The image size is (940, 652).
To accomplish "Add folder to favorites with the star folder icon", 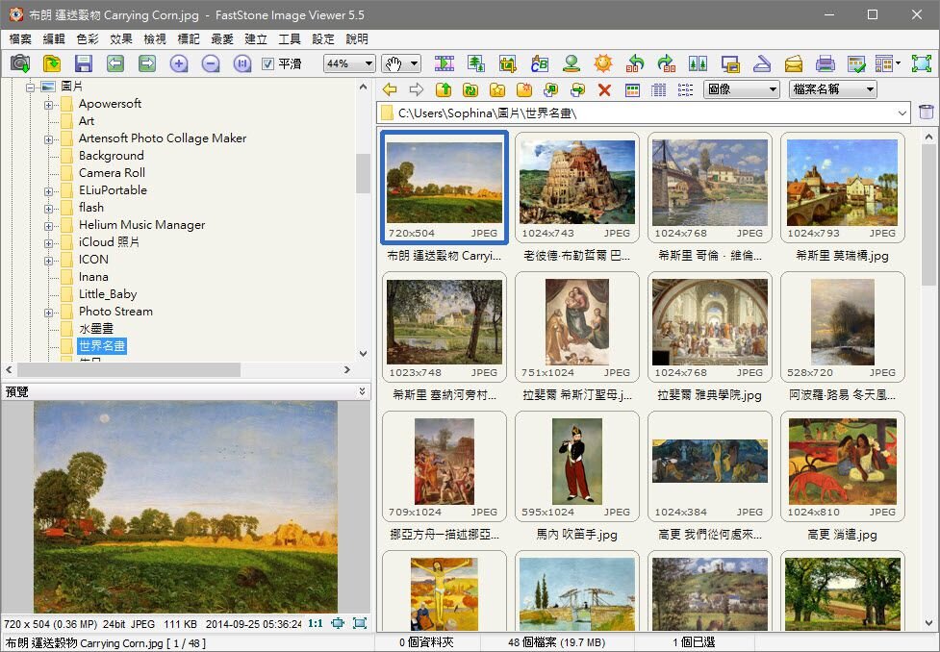I will pos(497,89).
